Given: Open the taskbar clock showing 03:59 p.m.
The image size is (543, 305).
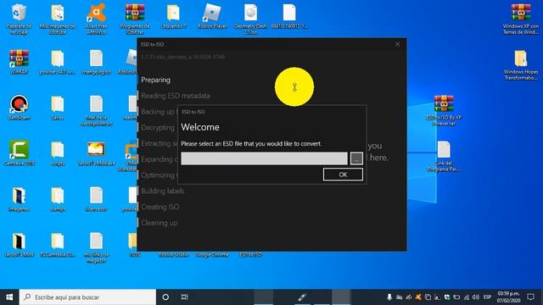Looking at the screenshot, I should click(509, 297).
